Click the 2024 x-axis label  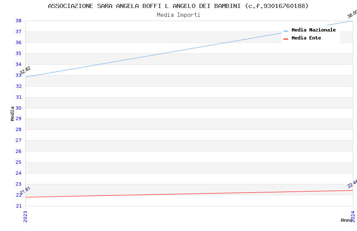pyautogui.click(x=353, y=216)
